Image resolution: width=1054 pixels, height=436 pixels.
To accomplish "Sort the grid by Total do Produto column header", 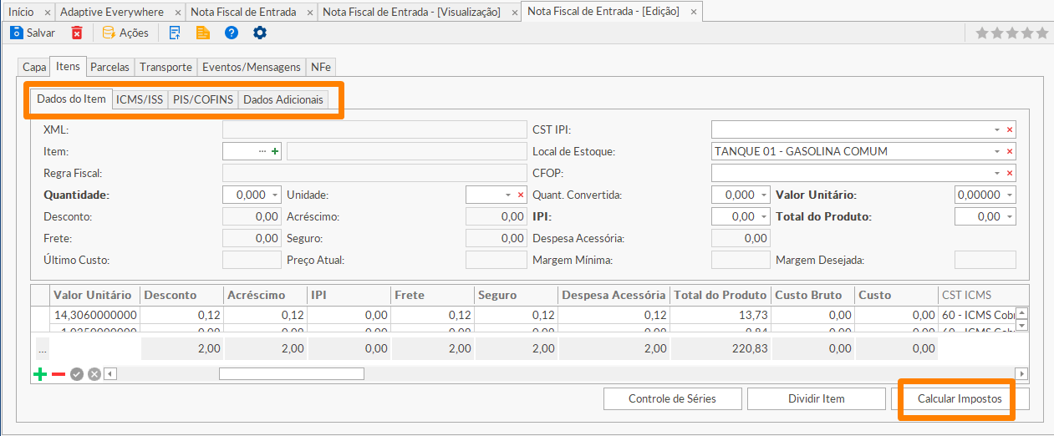I will (x=721, y=295).
